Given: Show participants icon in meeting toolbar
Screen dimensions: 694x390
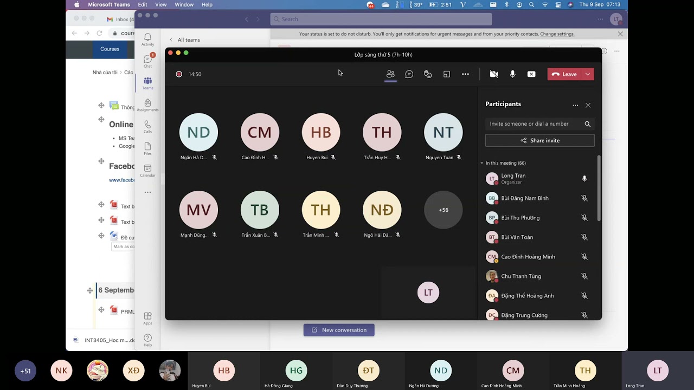Looking at the screenshot, I should (x=390, y=74).
